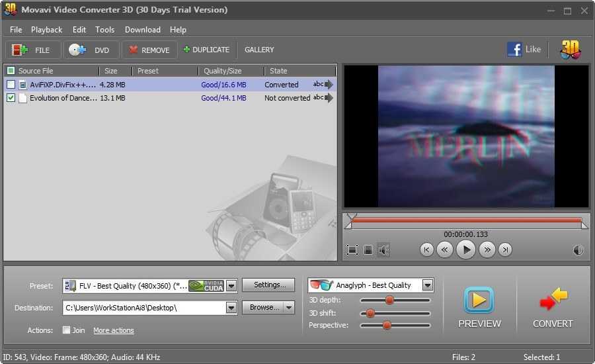Click 'Files: 2' in the status bar
Image resolution: width=595 pixels, height=364 pixels.
[x=463, y=357]
